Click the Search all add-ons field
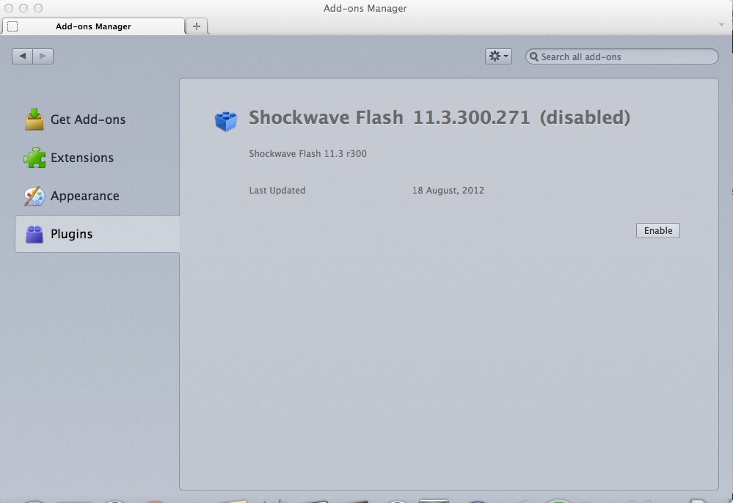 (621, 56)
